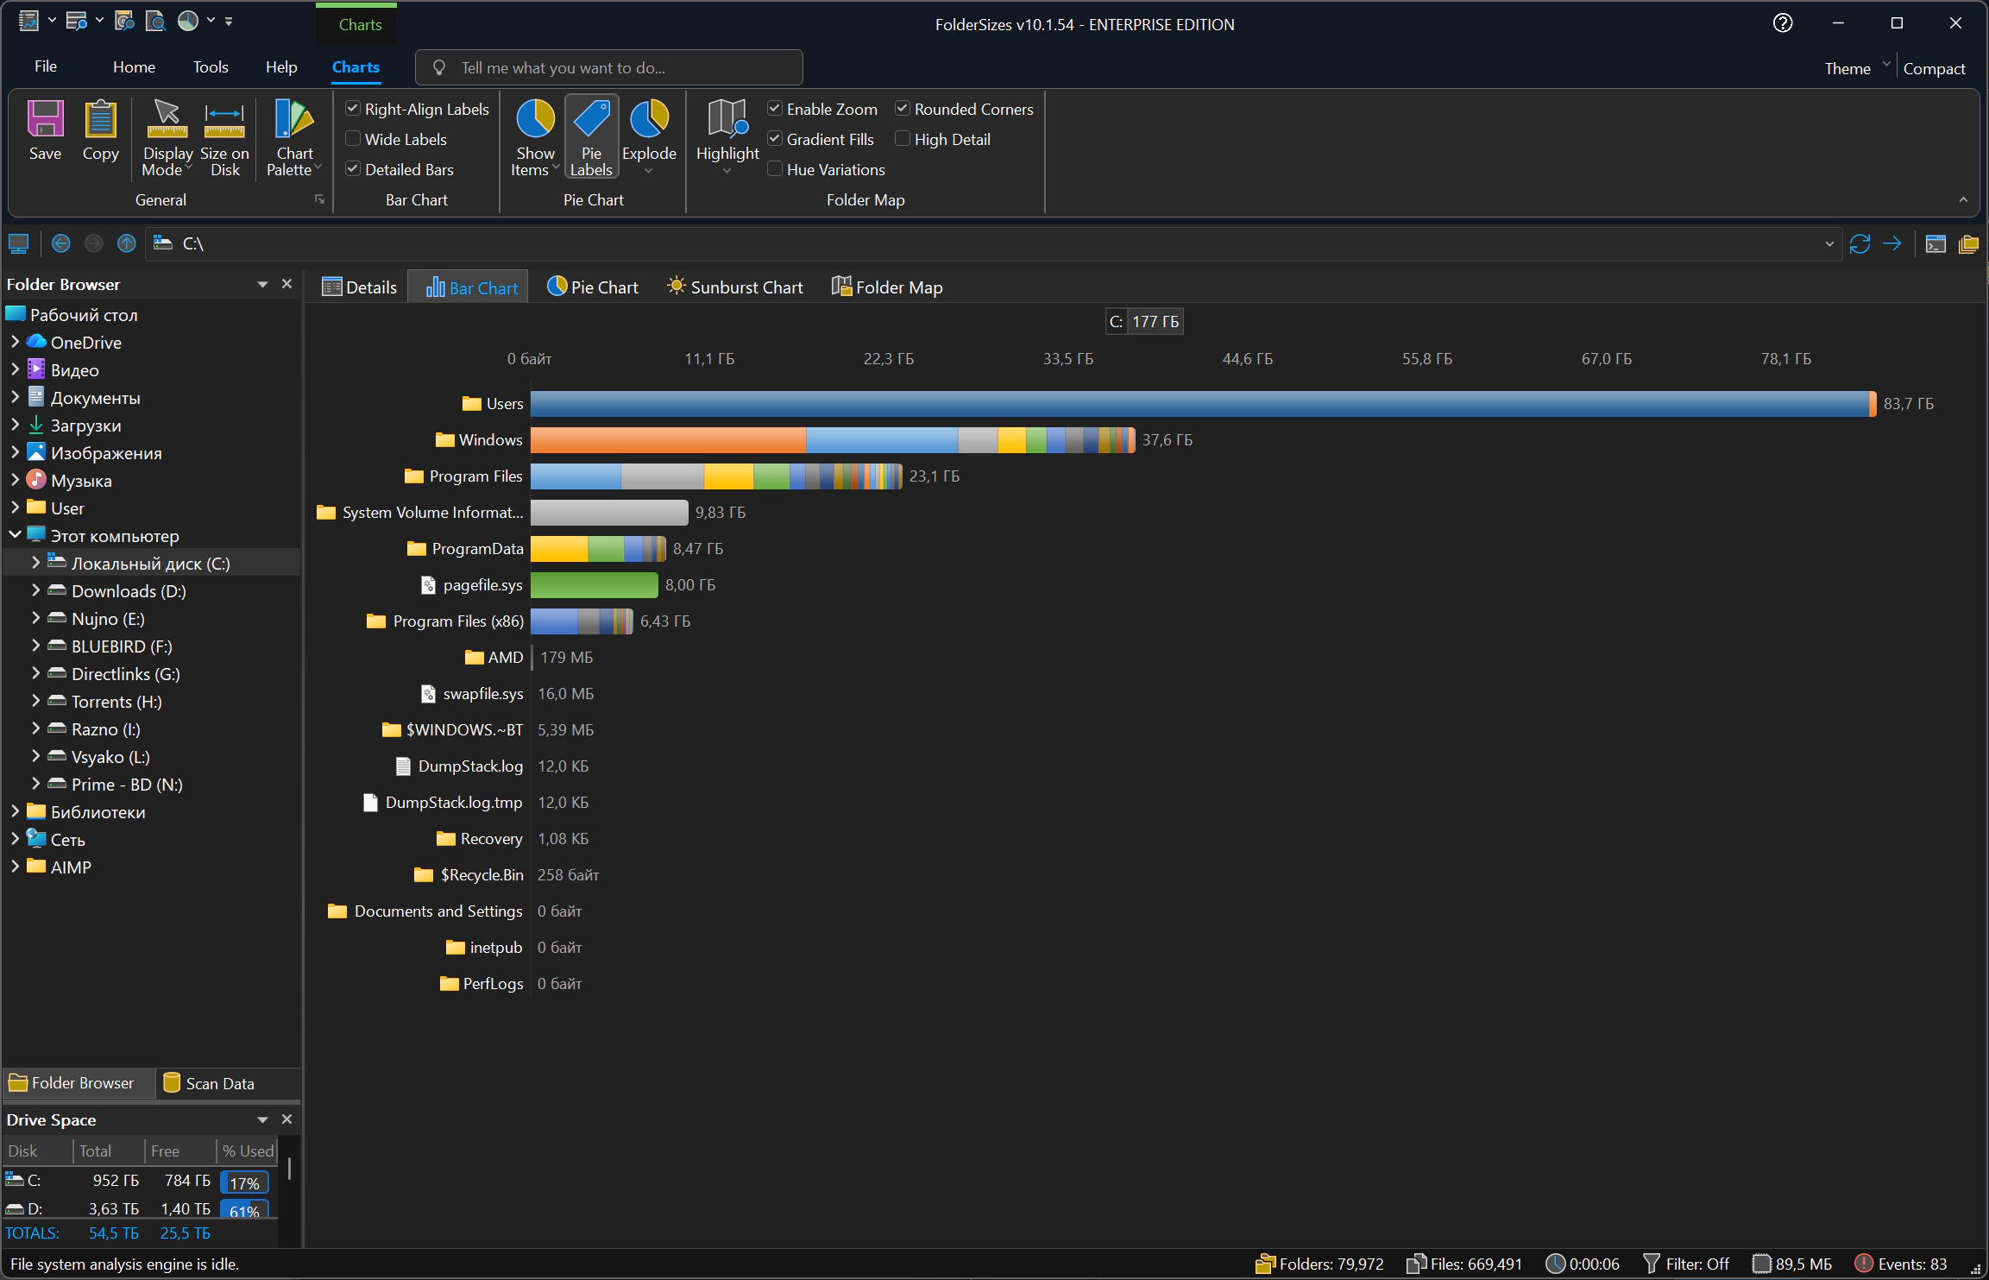Open the File menu
Image resolution: width=1989 pixels, height=1280 pixels.
click(46, 66)
